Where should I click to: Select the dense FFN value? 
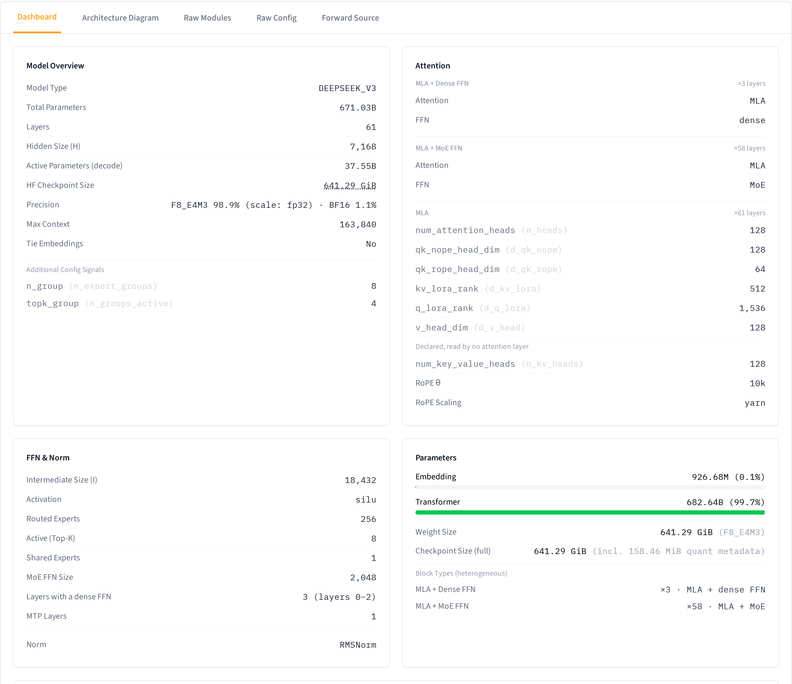click(x=752, y=121)
